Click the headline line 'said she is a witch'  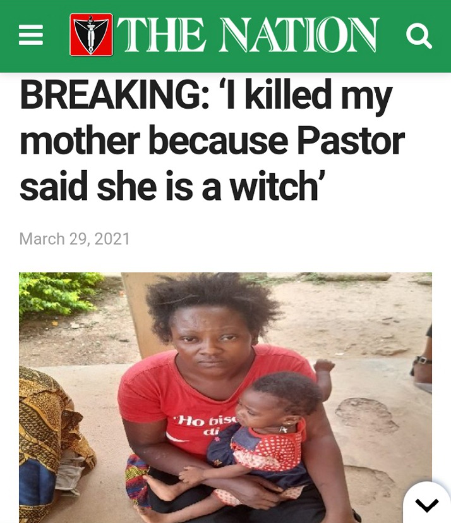point(172,186)
